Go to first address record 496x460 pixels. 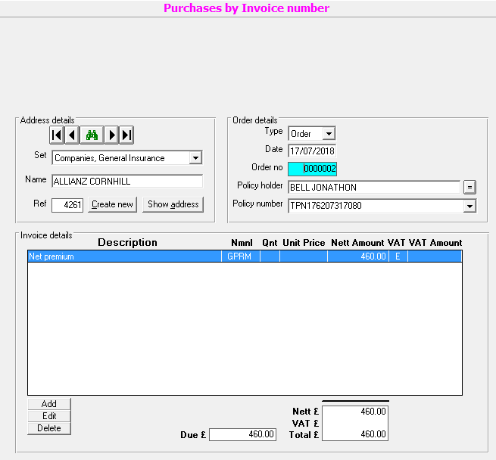coord(57,135)
